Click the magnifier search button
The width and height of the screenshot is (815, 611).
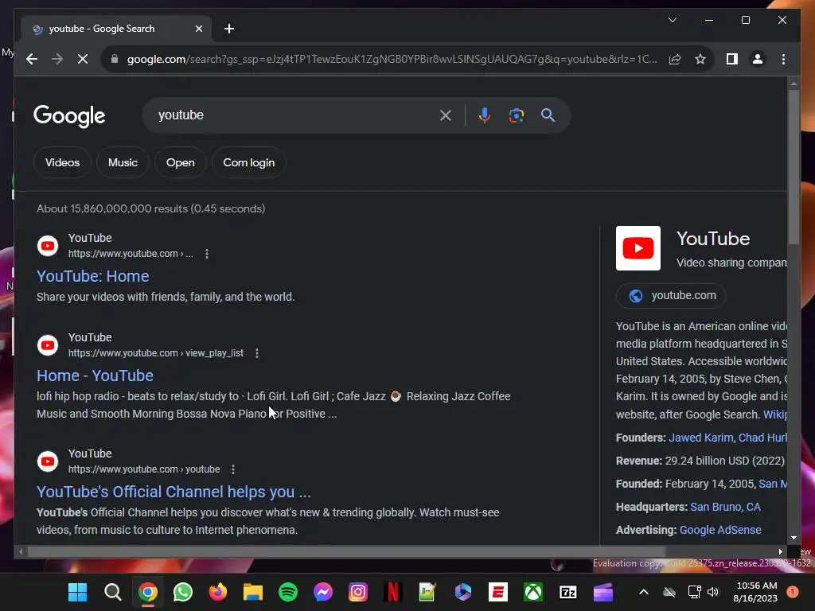[548, 115]
